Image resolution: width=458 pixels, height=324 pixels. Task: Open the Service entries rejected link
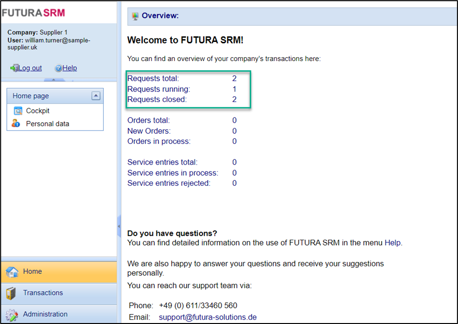pyautogui.click(x=168, y=183)
